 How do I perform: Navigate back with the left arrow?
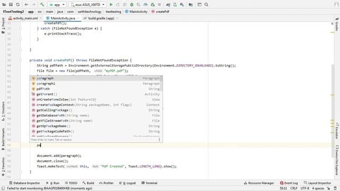click(27, 5)
